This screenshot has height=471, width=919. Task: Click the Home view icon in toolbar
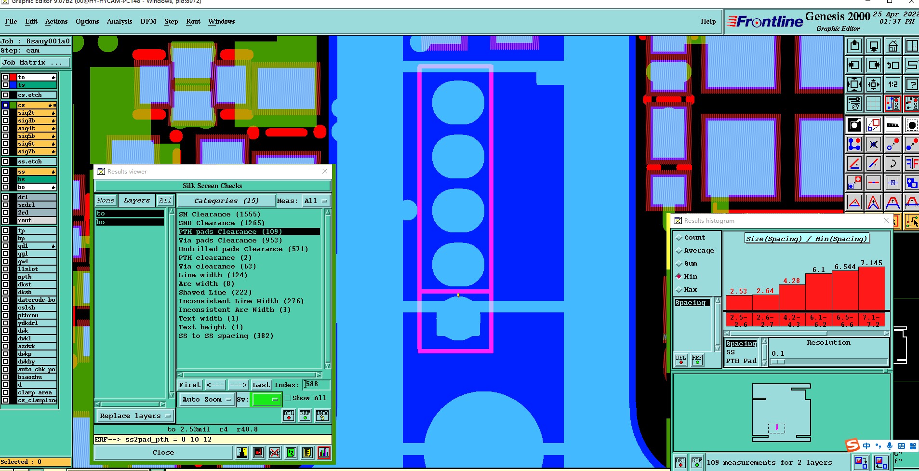pyautogui.click(x=892, y=46)
